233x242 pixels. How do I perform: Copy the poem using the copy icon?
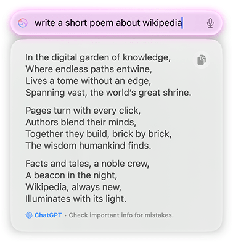tap(202, 60)
